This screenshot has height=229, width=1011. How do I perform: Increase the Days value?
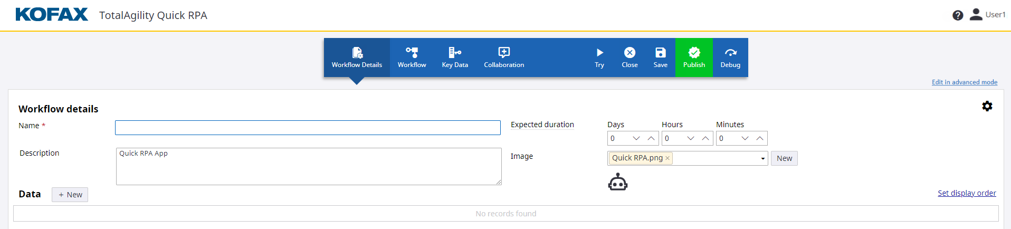point(651,138)
